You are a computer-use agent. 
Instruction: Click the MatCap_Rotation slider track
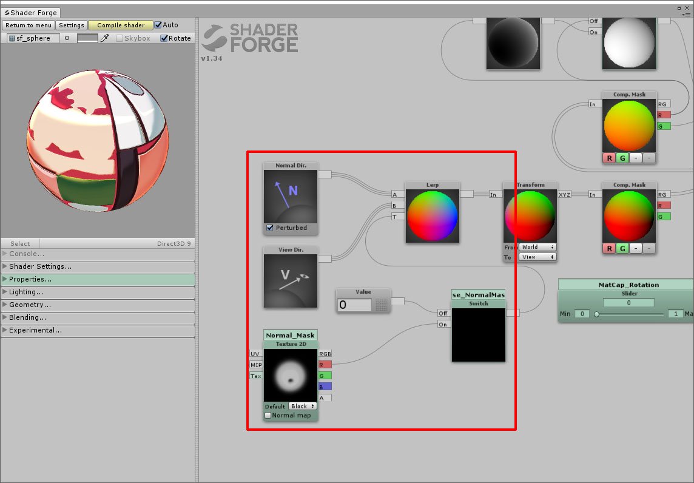[629, 314]
